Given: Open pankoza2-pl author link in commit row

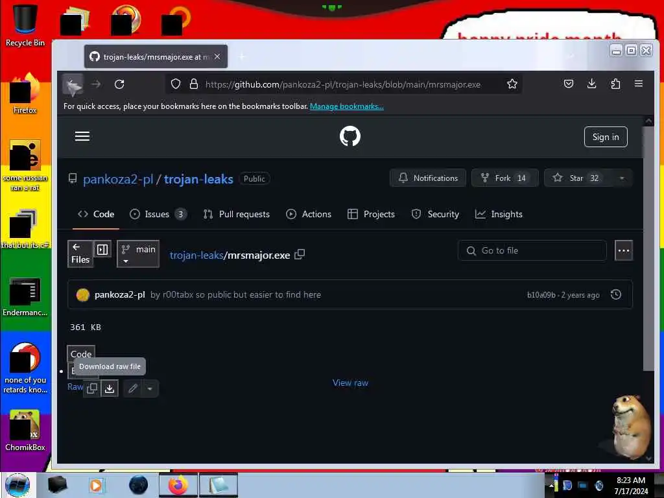Looking at the screenshot, I should pyautogui.click(x=120, y=294).
